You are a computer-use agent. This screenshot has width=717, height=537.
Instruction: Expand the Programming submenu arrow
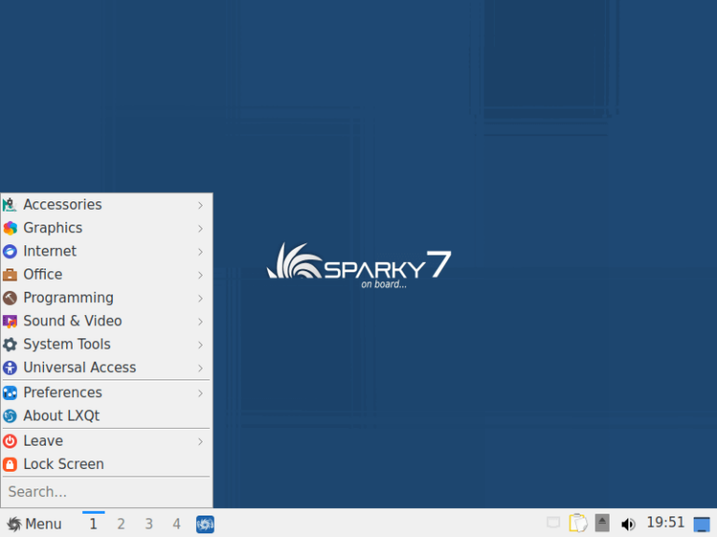(201, 298)
